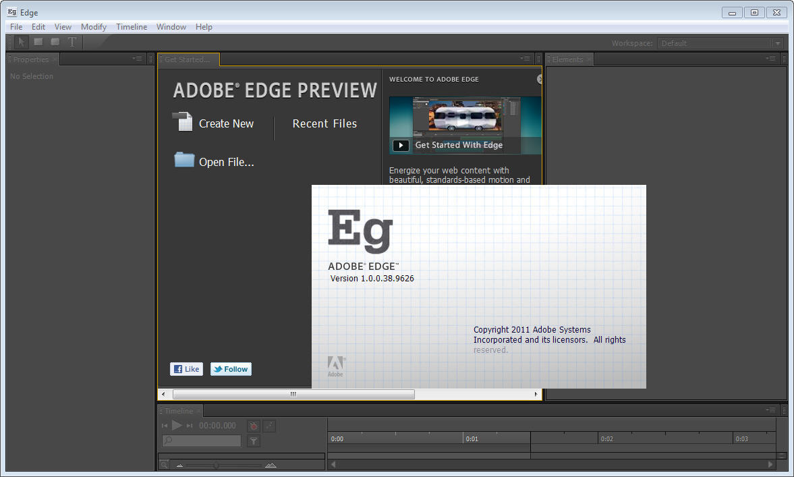Open the Help menu
This screenshot has height=477, width=794.
[204, 27]
